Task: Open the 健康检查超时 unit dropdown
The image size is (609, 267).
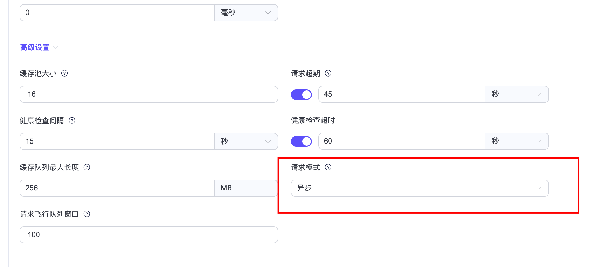Action: click(516, 141)
